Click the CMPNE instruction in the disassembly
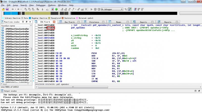202x112 pixels. coord(95,81)
